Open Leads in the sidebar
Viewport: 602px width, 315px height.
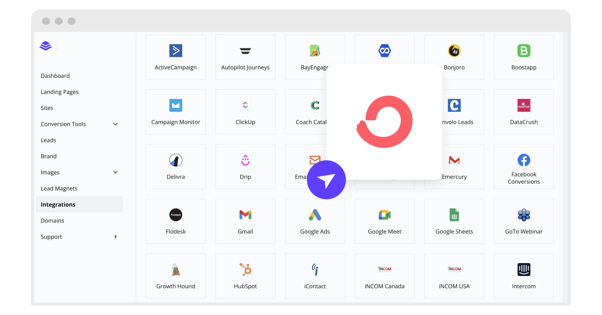click(x=48, y=140)
